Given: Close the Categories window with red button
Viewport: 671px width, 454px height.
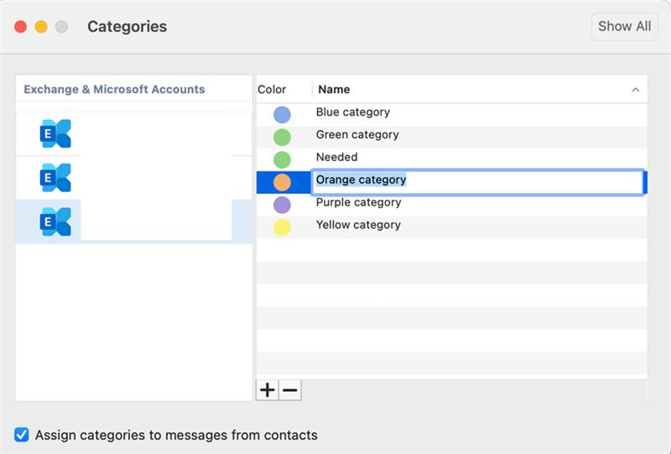Looking at the screenshot, I should click(21, 27).
